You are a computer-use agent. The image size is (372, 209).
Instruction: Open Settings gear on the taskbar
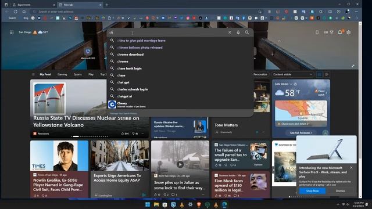(x=190, y=204)
